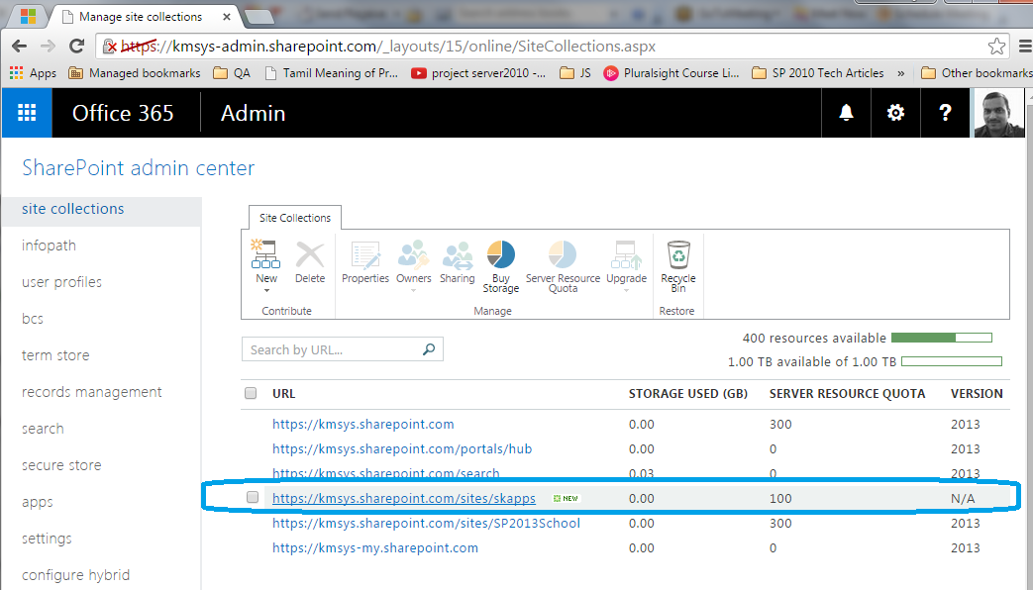This screenshot has width=1033, height=590.
Task: Click the resources available progress bar
Action: (x=942, y=338)
